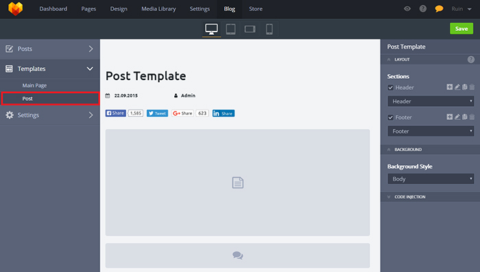Select the desktop view icon
Screen dimensions: 480x272
[x=211, y=29]
